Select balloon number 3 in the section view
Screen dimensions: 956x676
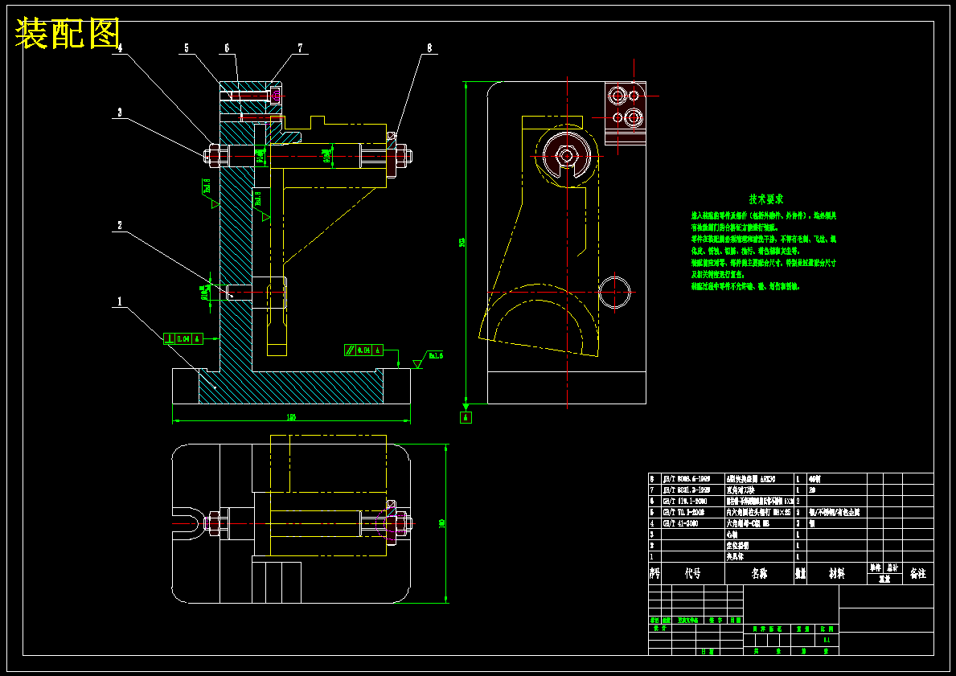pos(120,113)
